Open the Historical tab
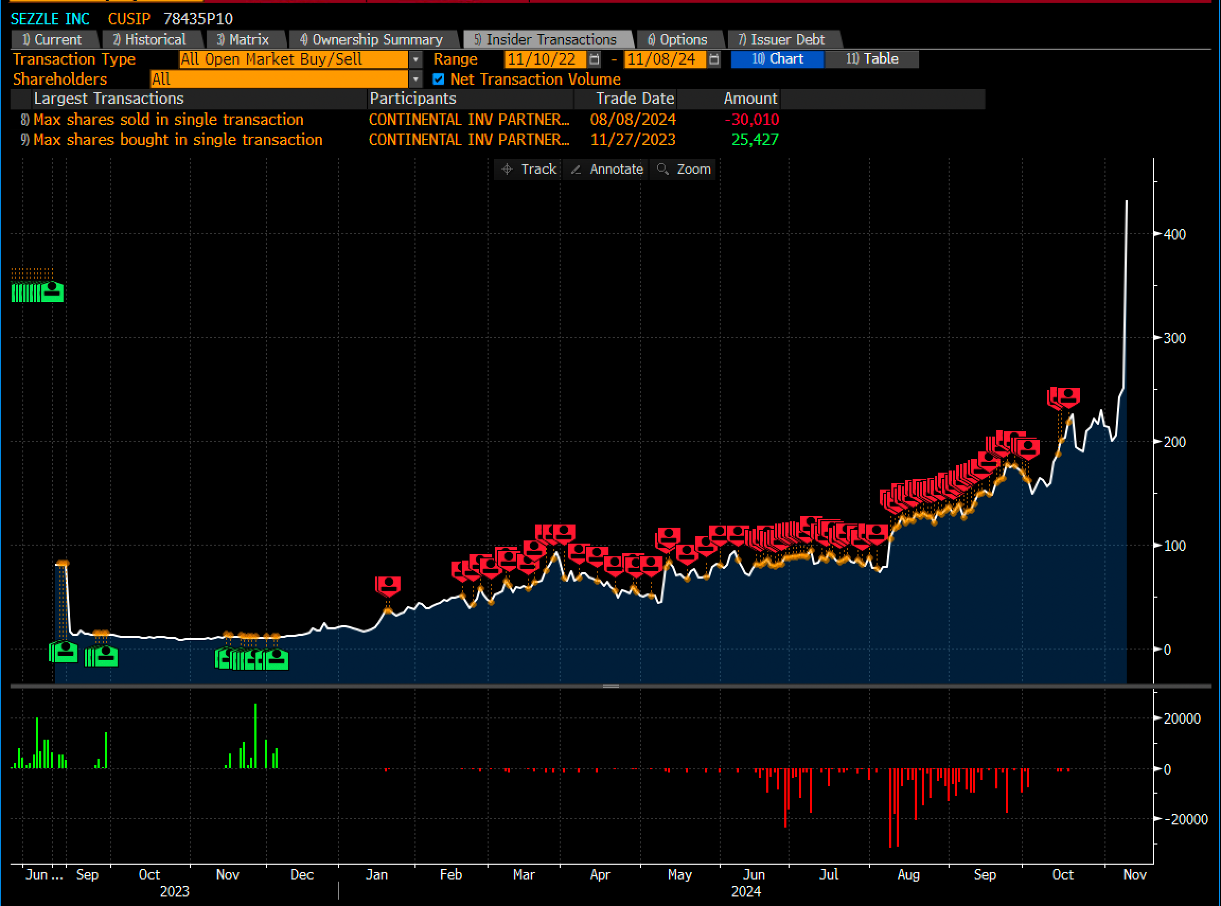Screen dimensions: 1221x906 [149, 40]
